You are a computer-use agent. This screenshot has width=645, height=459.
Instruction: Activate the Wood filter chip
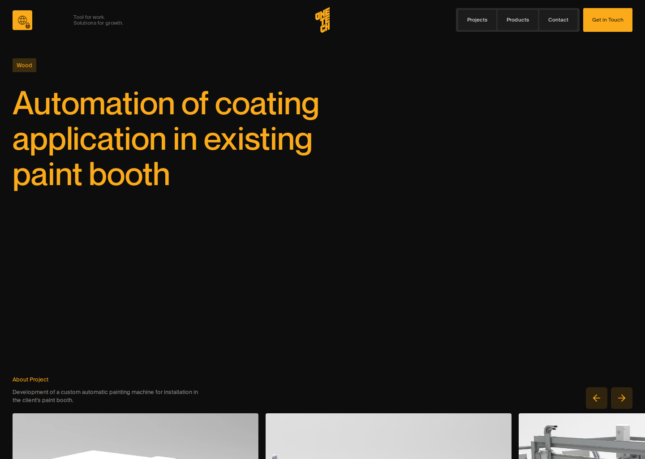[x=24, y=65]
